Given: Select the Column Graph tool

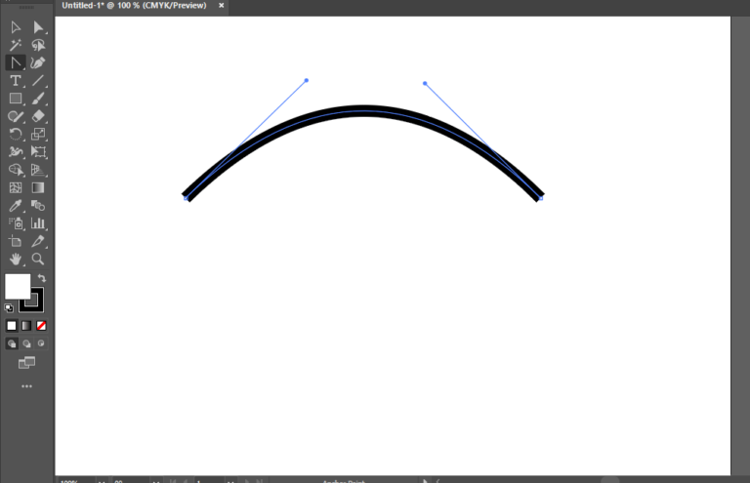Looking at the screenshot, I should point(38,223).
